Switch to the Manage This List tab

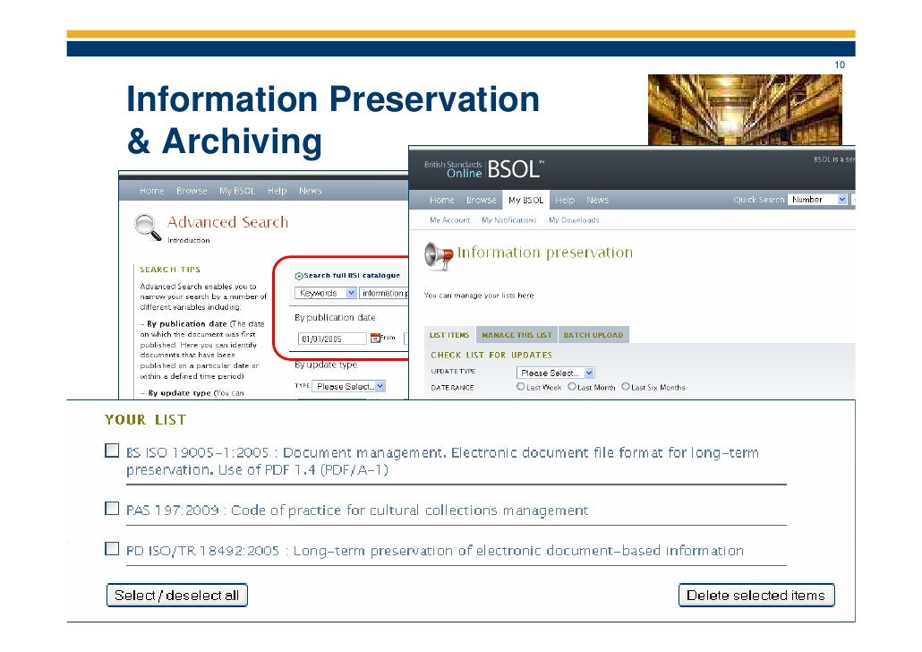tap(516, 335)
